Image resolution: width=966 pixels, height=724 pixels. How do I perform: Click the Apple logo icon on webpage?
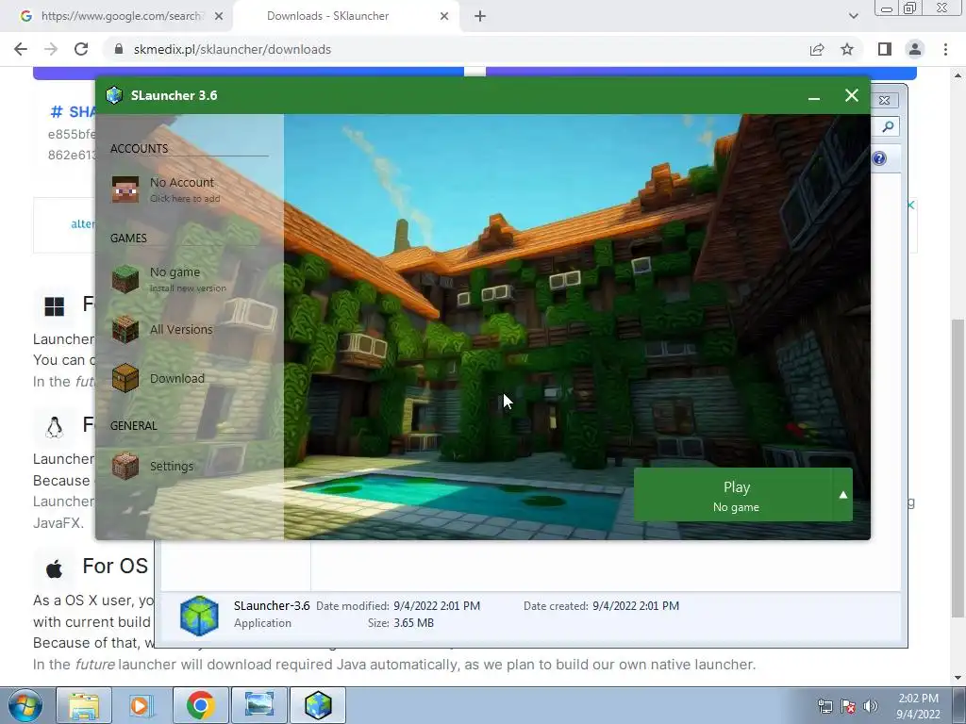(x=54, y=568)
